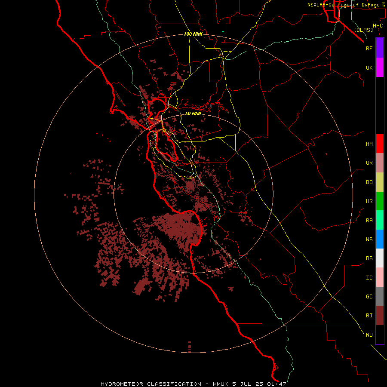Click the BD legend label
The image size is (387, 387).
[369, 182]
